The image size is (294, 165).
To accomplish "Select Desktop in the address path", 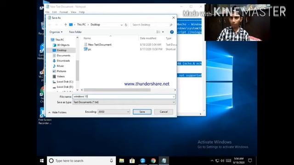I will pos(95,24).
